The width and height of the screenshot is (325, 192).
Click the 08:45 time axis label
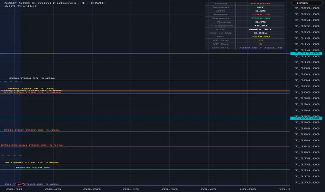click(53, 189)
